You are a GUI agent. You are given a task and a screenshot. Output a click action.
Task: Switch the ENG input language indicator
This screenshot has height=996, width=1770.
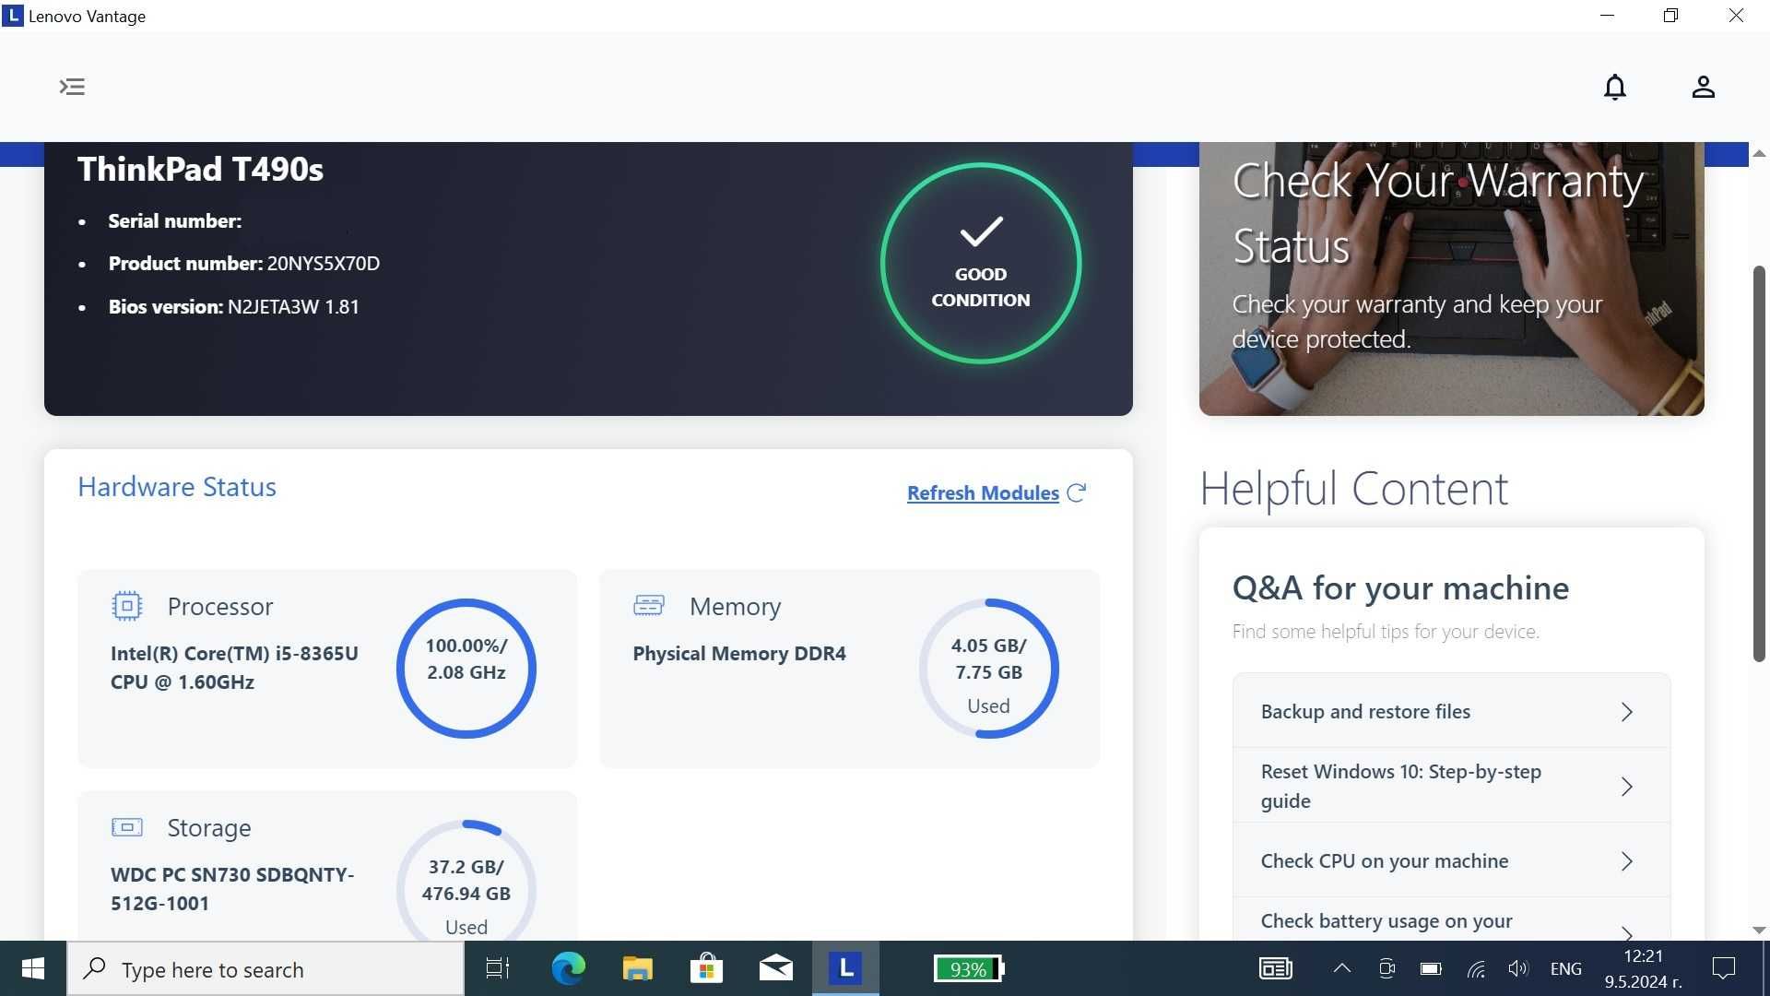(x=1566, y=969)
